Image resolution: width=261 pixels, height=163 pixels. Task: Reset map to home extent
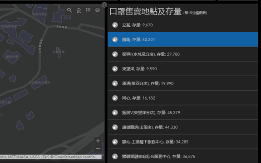[x=79, y=10]
